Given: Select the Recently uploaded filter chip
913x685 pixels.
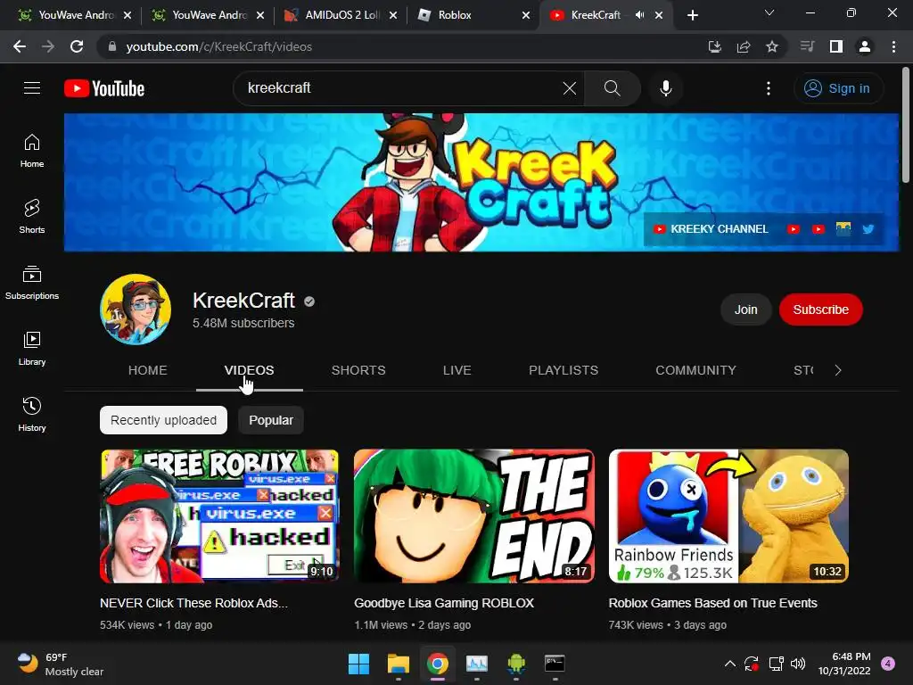Looking at the screenshot, I should pos(164,420).
